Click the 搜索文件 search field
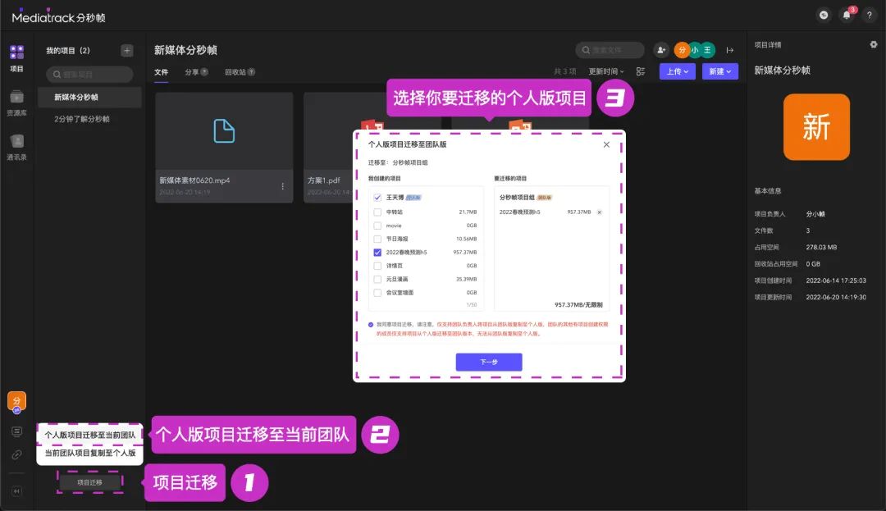Image resolution: width=886 pixels, height=511 pixels. point(610,51)
